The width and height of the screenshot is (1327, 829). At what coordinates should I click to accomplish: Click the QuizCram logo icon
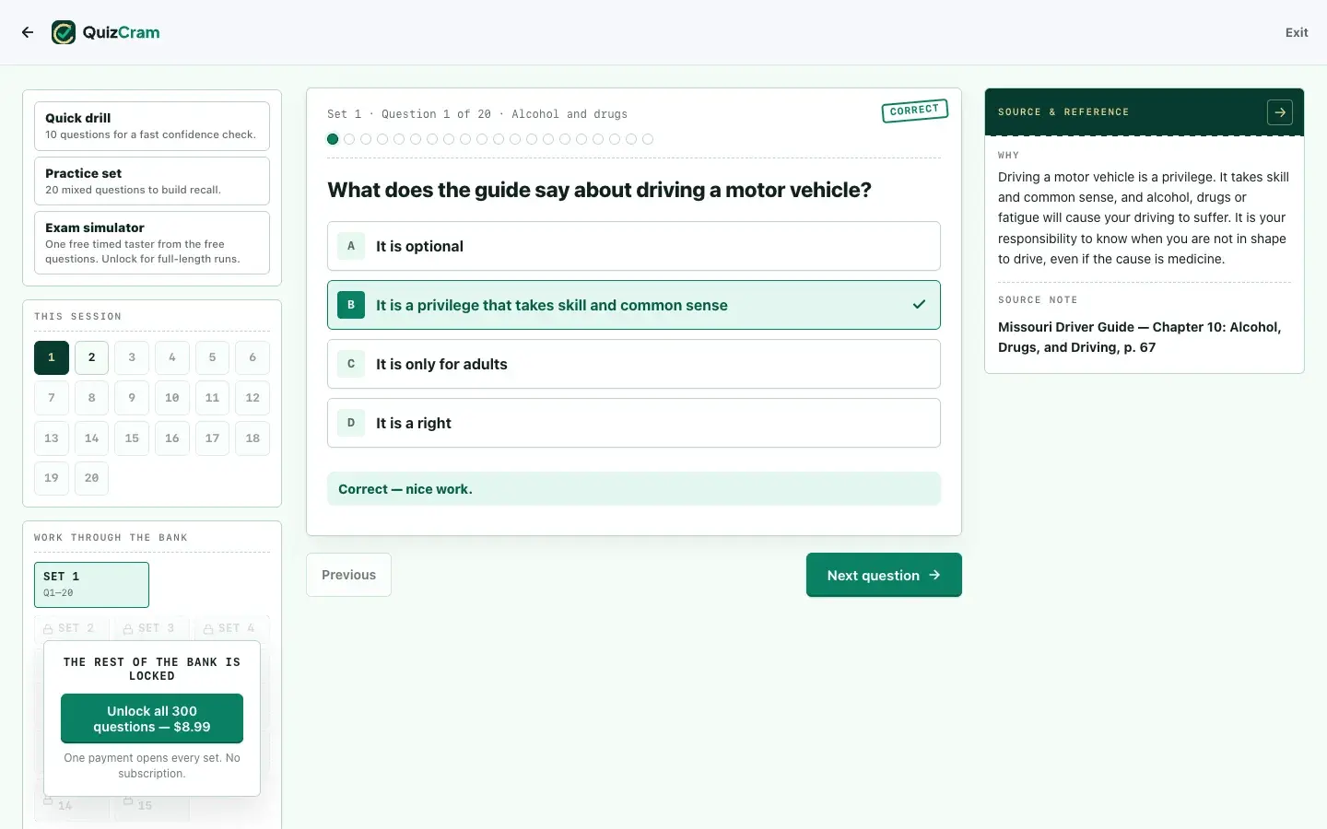[64, 32]
